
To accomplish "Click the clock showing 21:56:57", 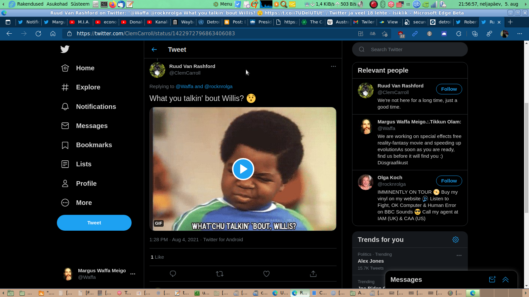I will (488, 4).
